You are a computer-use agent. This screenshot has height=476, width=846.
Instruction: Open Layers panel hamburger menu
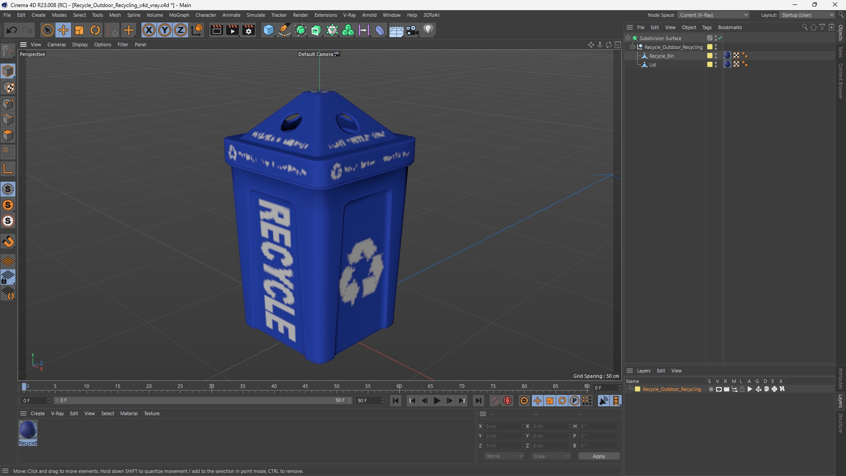[630, 371]
